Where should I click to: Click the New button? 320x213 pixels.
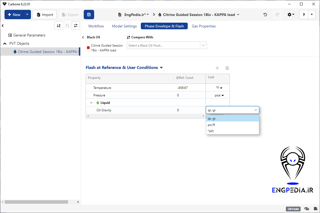14,15
